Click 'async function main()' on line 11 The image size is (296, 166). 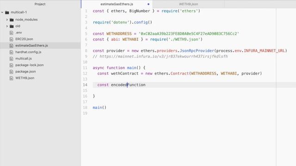pyautogui.click(x=117, y=68)
